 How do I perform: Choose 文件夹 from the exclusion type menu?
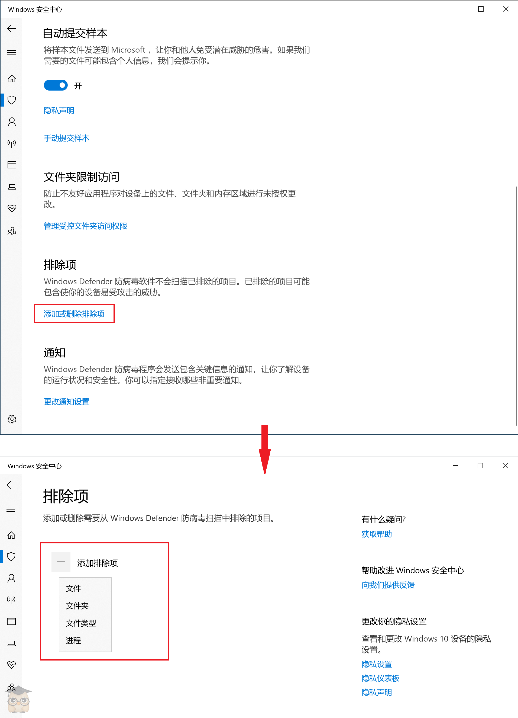tap(77, 606)
